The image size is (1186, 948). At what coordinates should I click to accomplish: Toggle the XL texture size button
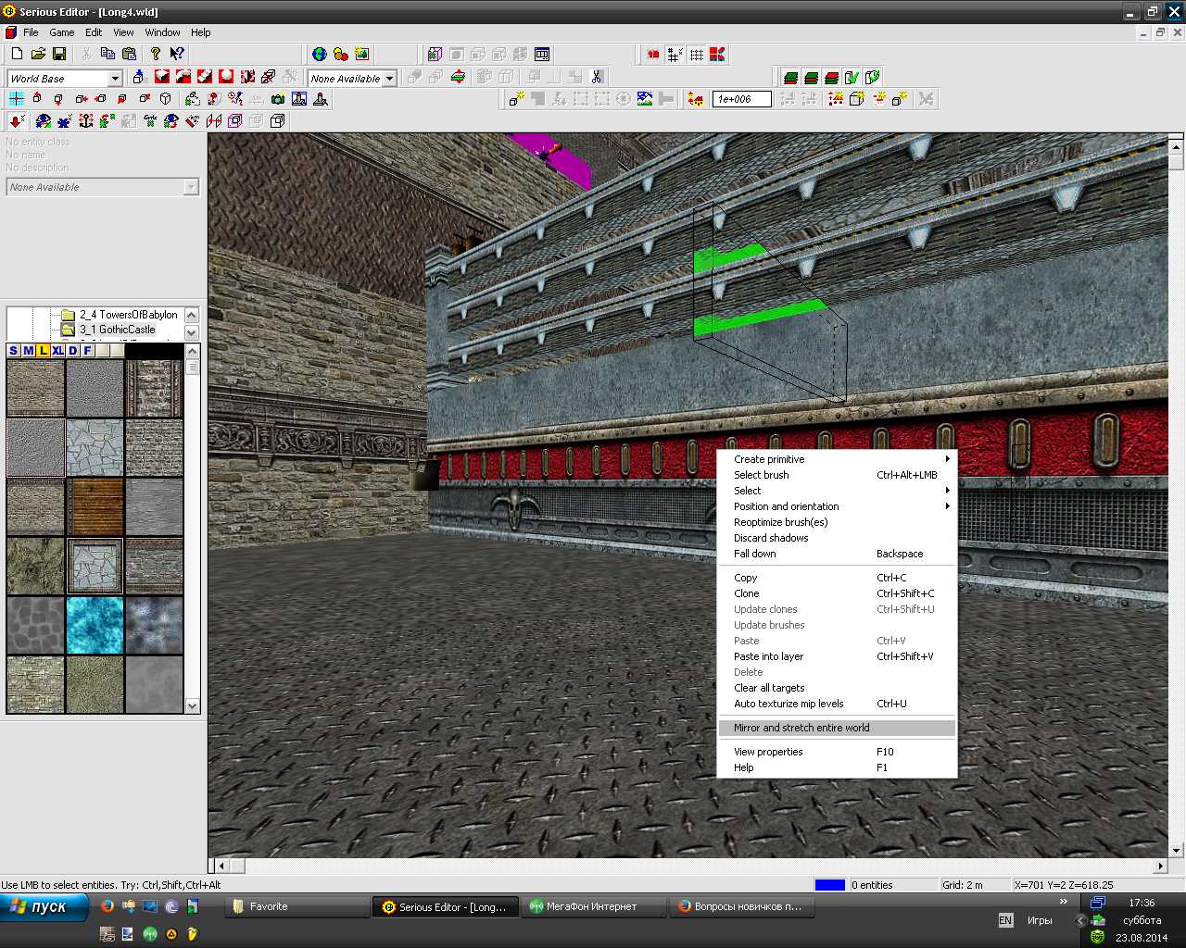pyautogui.click(x=57, y=351)
